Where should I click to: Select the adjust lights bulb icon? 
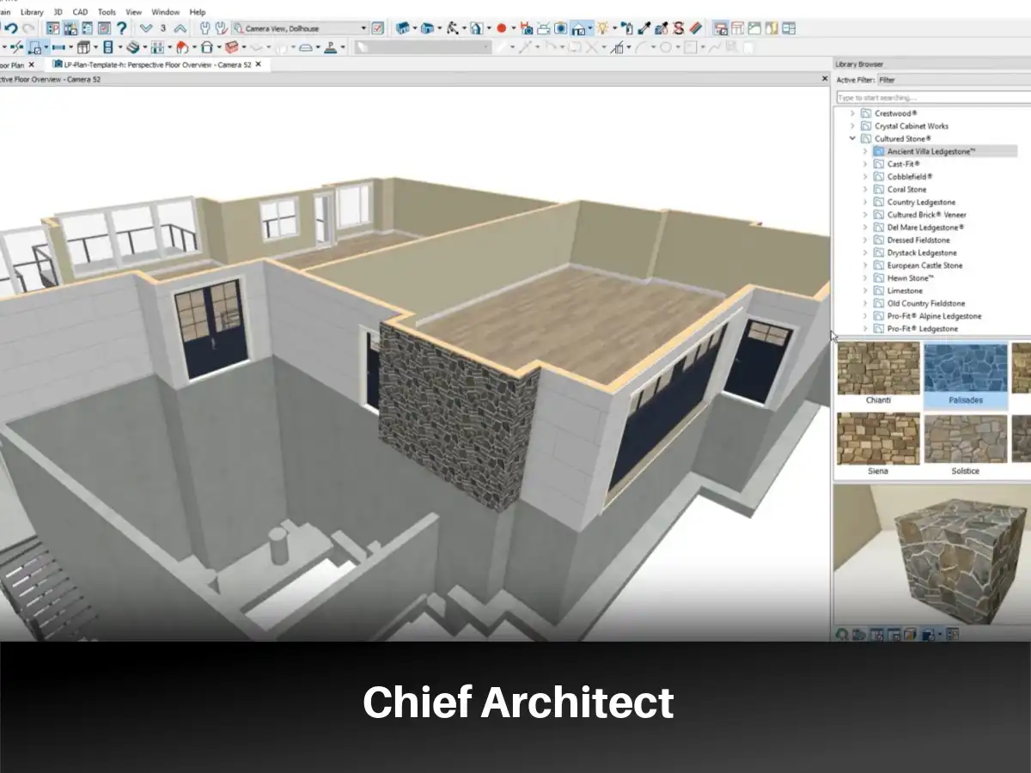(602, 28)
